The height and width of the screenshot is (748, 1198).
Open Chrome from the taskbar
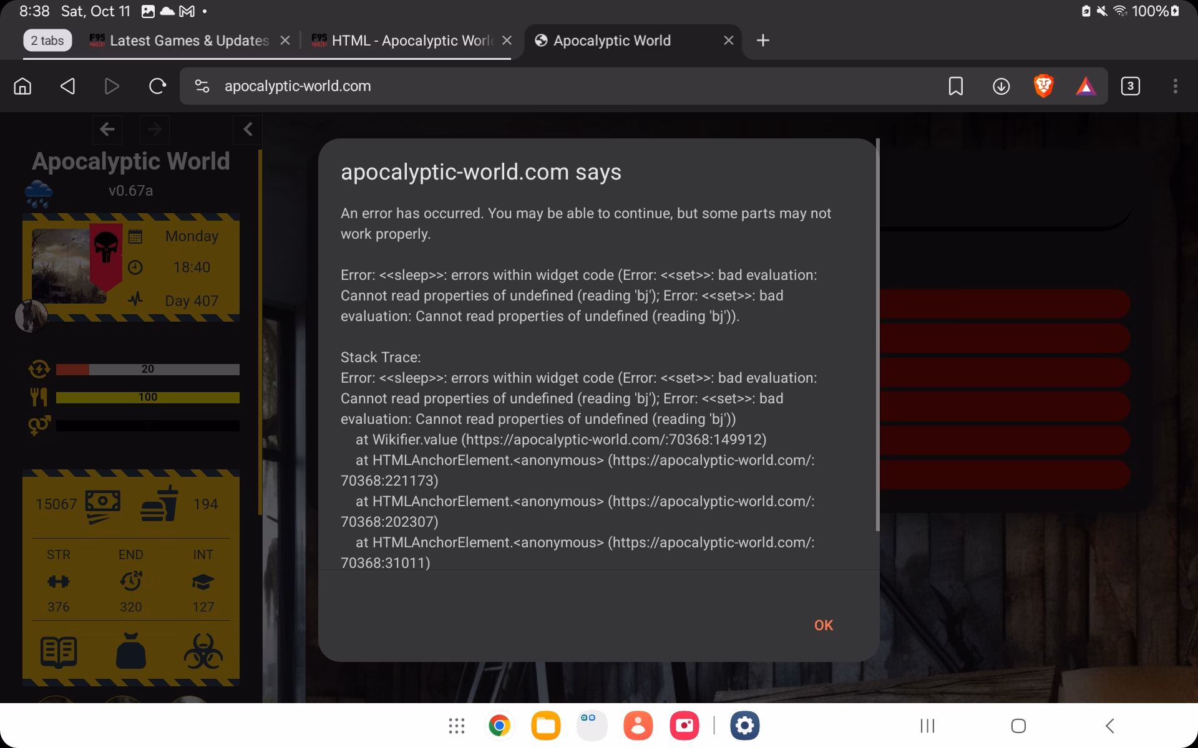pos(499,726)
